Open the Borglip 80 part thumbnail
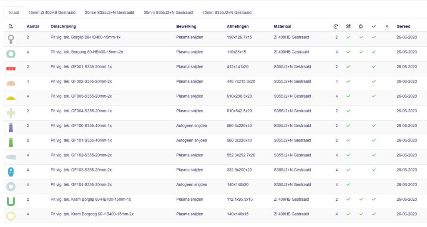The height and width of the screenshot is (227, 427). [10, 39]
